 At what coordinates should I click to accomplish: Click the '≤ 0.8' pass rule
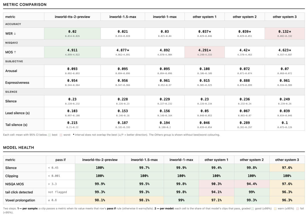coord(52,200)
